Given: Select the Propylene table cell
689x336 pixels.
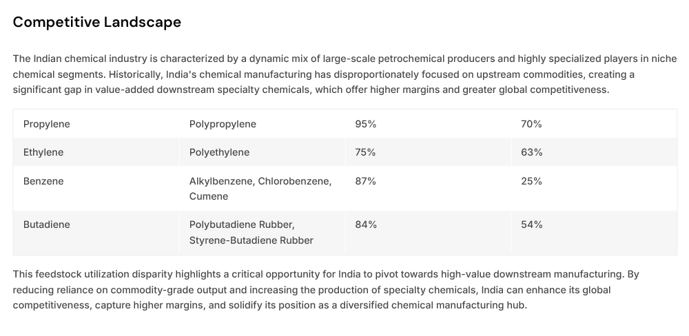Looking at the screenshot, I should coord(47,124).
